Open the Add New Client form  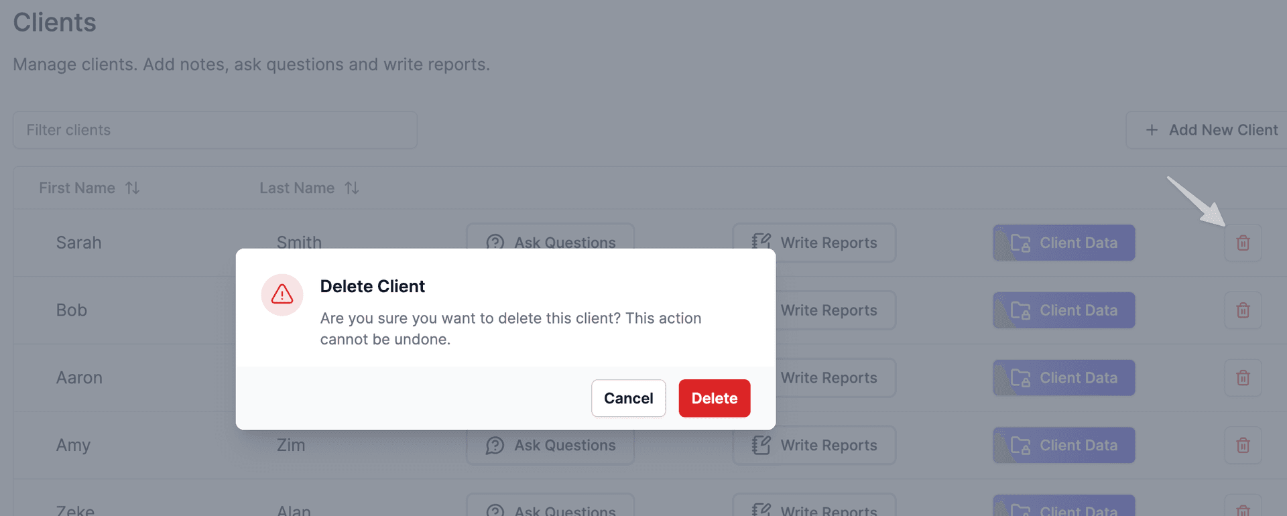point(1207,129)
